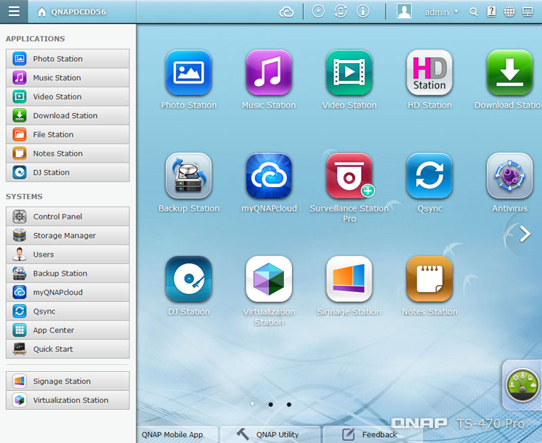Open resource monitor dashboard gauge
Image resolution: width=542 pixels, height=443 pixels.
click(522, 385)
